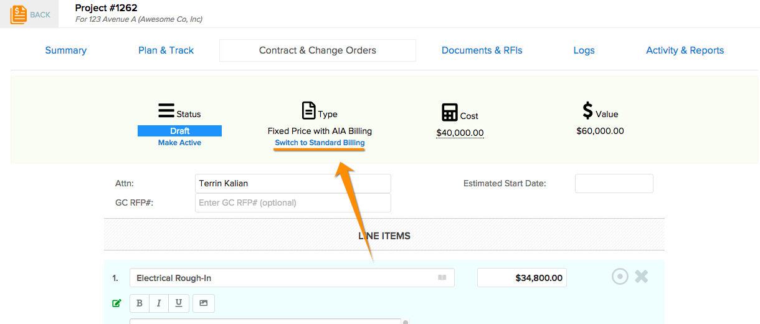Screen dimensions: 760x324
Task: Open the Activity & Reports tab
Action: point(685,50)
